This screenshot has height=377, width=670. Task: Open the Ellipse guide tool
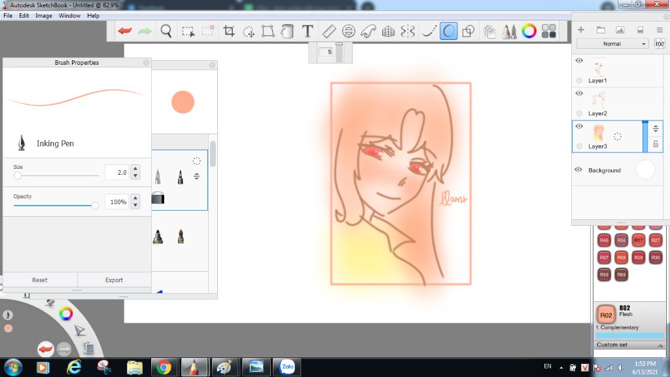[349, 31]
